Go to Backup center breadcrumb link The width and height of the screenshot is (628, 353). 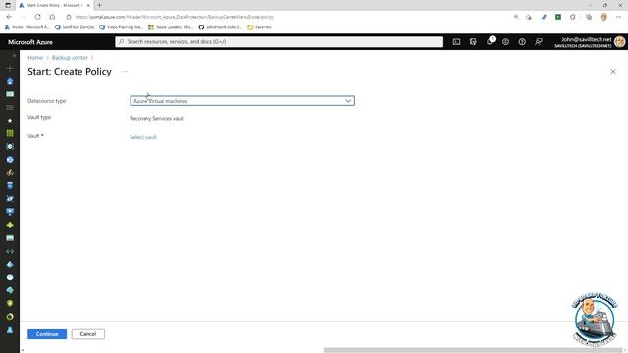pos(70,58)
